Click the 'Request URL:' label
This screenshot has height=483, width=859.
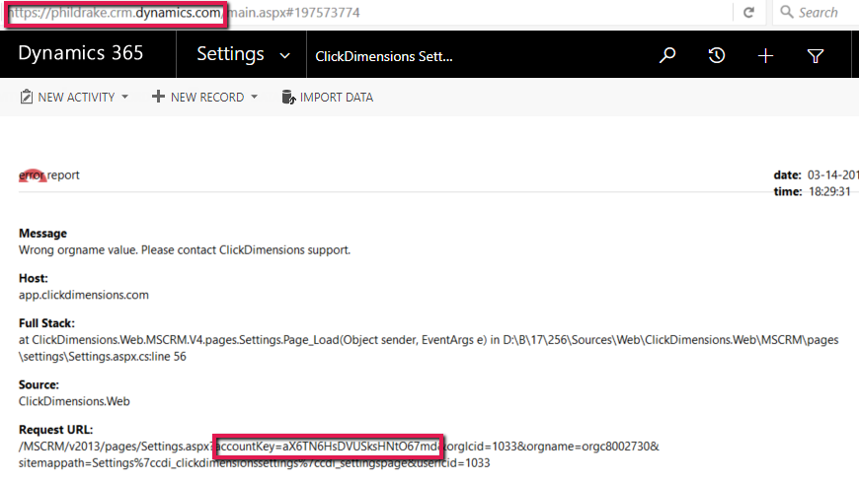click(x=56, y=430)
